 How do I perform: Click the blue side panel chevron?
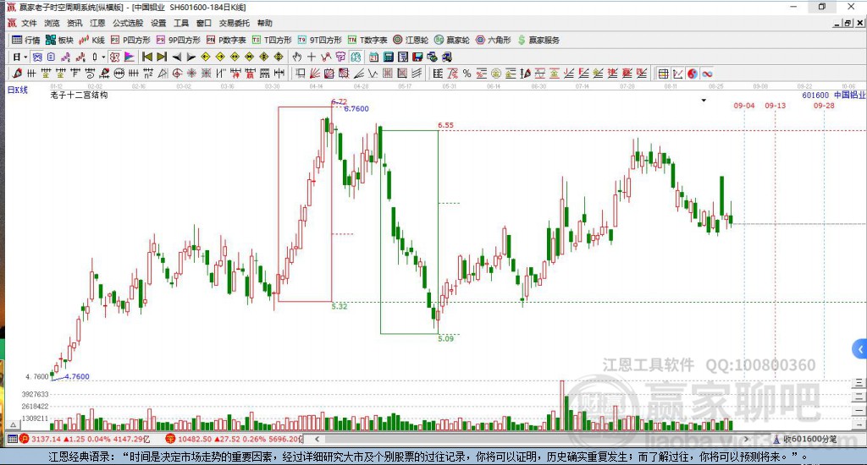(x=860, y=349)
